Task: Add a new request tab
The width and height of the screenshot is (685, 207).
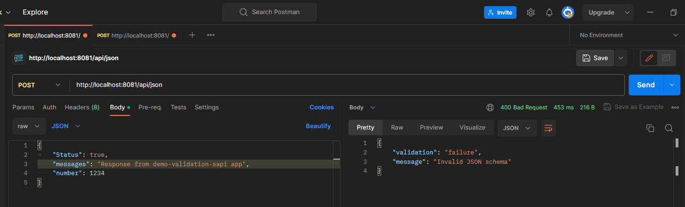Action: (x=192, y=35)
